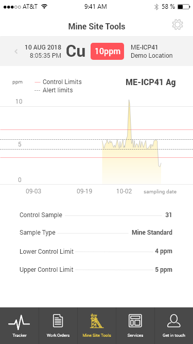Image resolution: width=193 pixels, height=344 pixels.
Task: Toggle the Alert limits legend entry
Action: pos(54,90)
